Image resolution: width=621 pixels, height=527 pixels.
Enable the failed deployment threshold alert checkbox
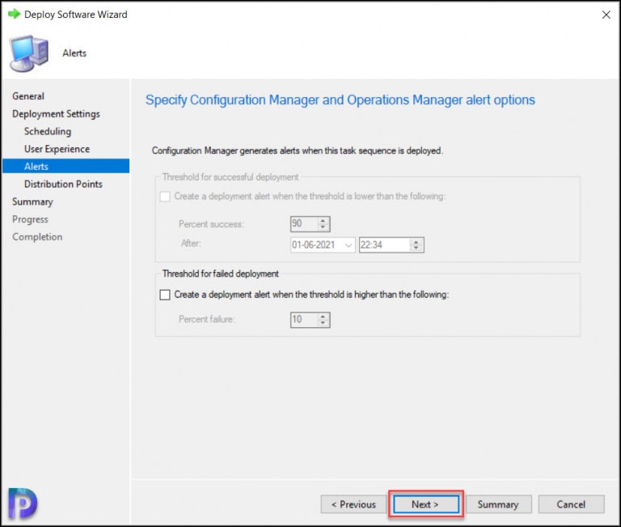[165, 295]
